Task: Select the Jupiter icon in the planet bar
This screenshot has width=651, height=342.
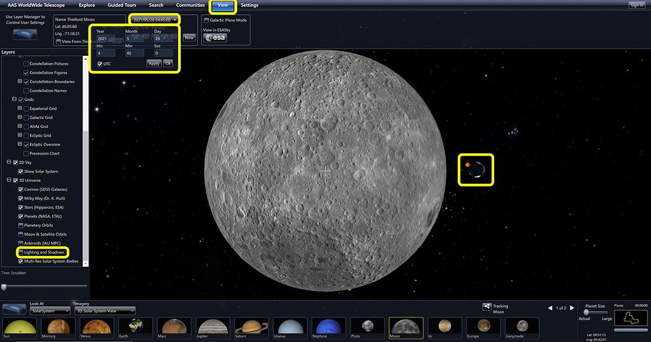Action: (212, 327)
